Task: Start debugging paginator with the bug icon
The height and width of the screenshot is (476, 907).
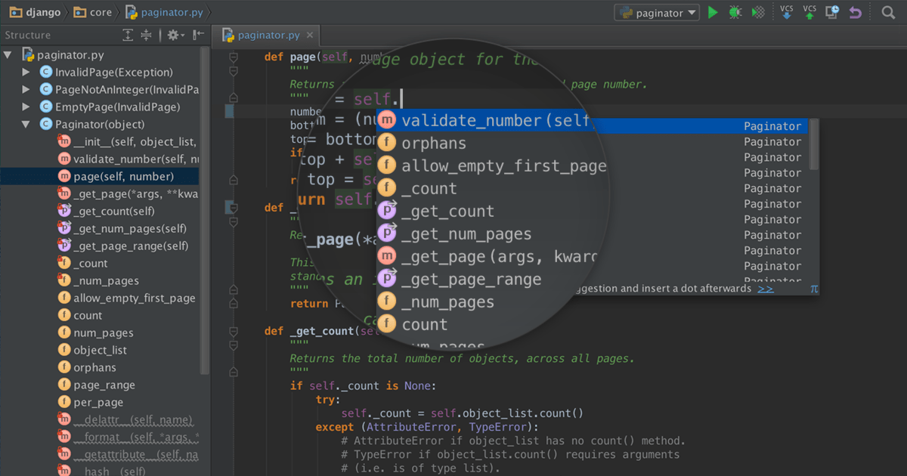Action: pos(735,12)
